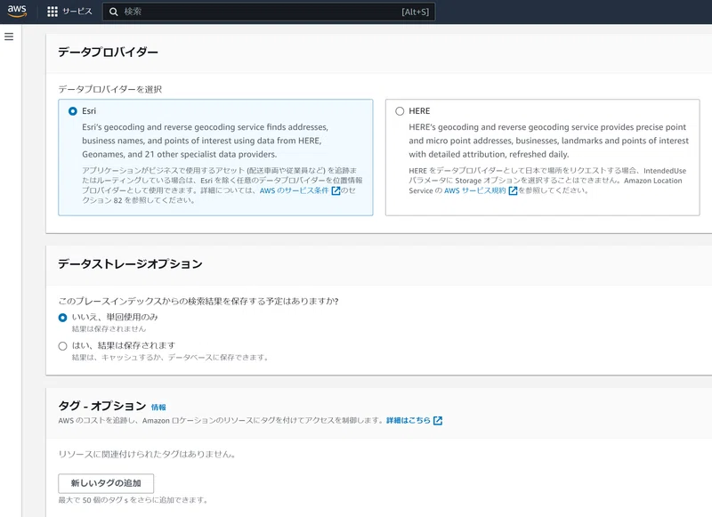Open the 詳細はこちら link
The height and width of the screenshot is (517, 712).
click(409, 420)
